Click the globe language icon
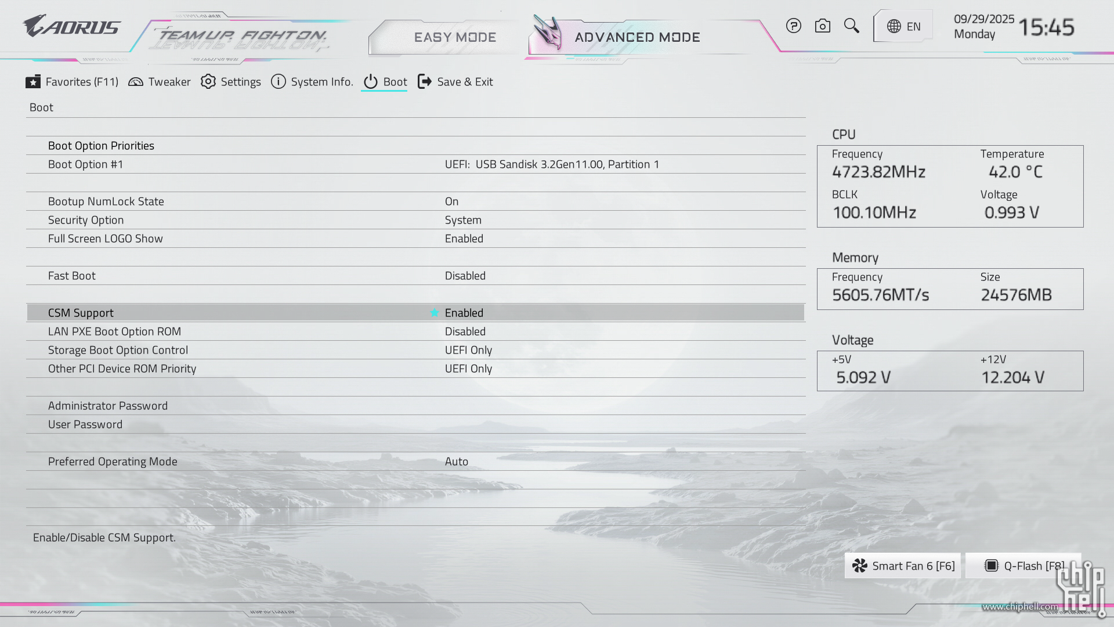Screen dimensions: 1114x627 pyautogui.click(x=894, y=27)
